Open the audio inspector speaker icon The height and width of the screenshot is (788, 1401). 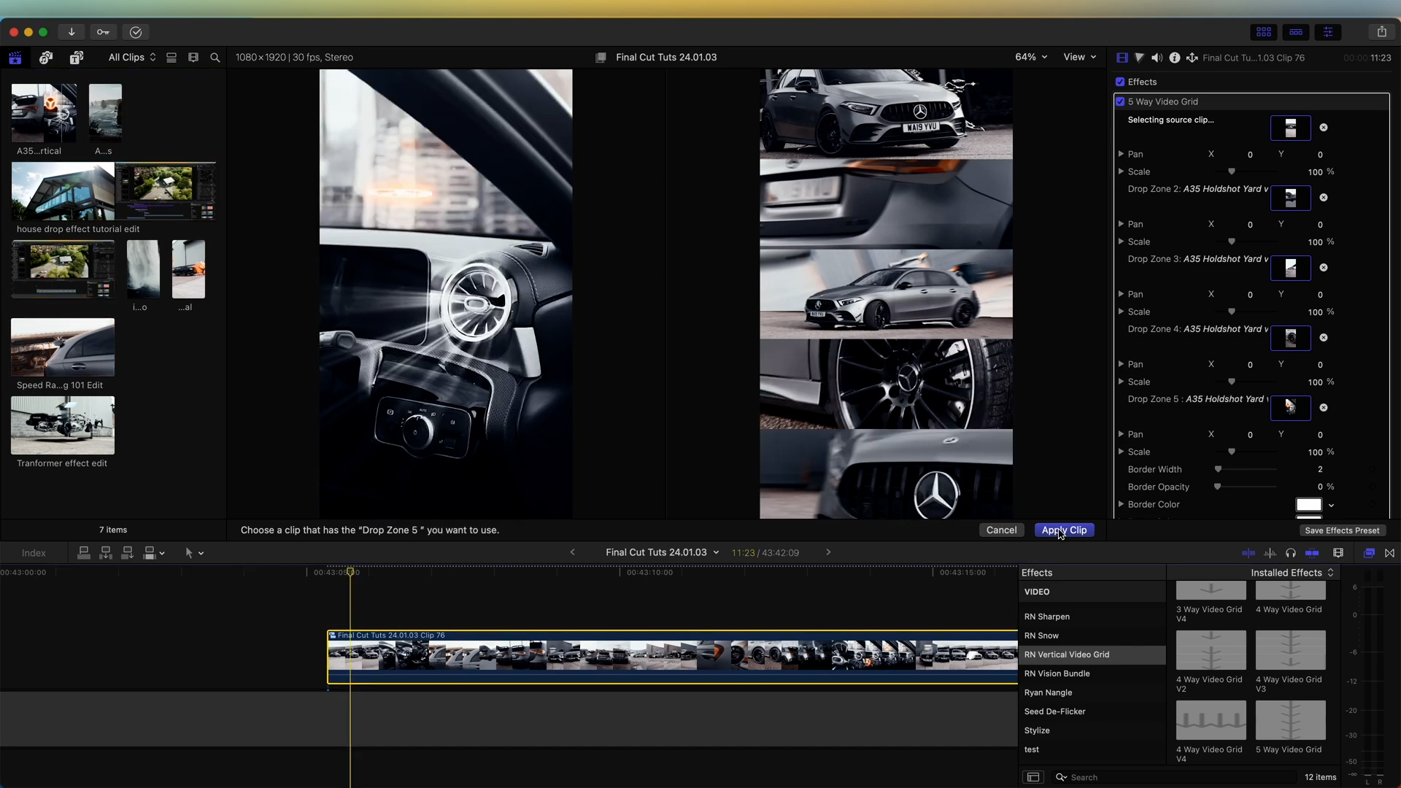(1157, 58)
